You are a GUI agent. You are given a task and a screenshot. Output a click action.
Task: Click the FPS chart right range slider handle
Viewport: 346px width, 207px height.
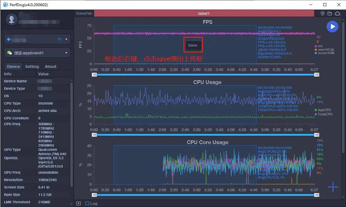(x=317, y=75)
